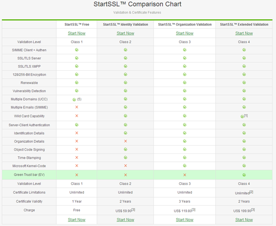Click Multiple Emails red cross in Free column

point(77,107)
